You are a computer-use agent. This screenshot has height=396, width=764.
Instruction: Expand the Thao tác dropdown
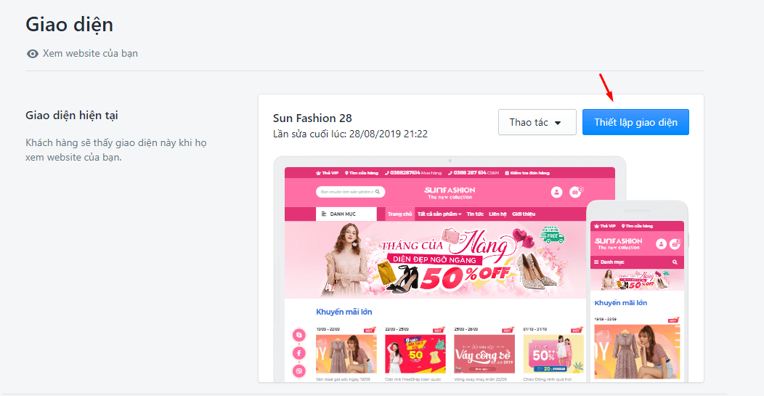pos(537,122)
